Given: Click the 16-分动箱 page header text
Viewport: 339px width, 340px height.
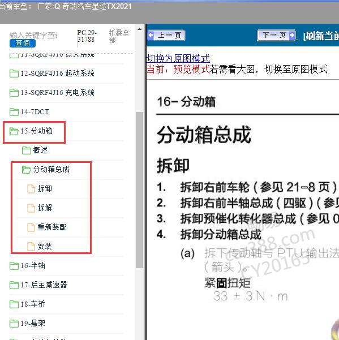Looking at the screenshot, I should [x=186, y=101].
